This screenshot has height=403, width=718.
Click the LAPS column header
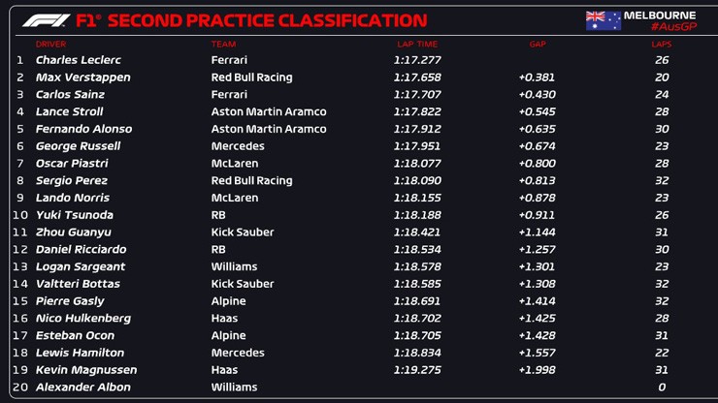point(662,45)
